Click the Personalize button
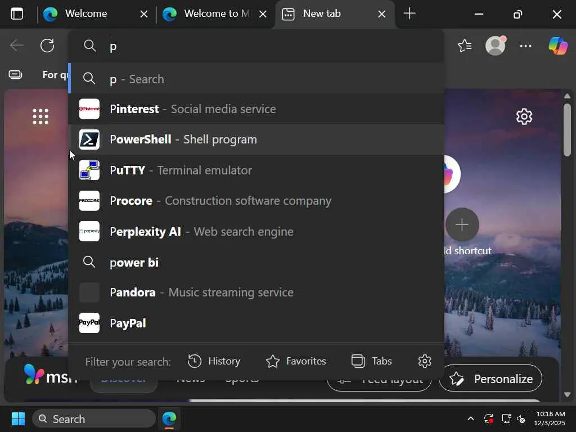576x432 pixels. pyautogui.click(x=490, y=379)
